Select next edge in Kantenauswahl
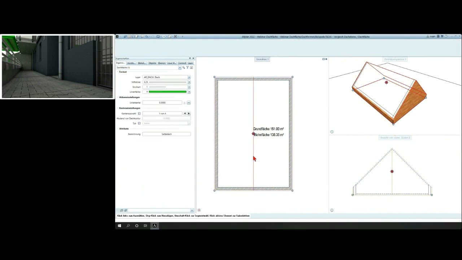 pyautogui.click(x=188, y=113)
